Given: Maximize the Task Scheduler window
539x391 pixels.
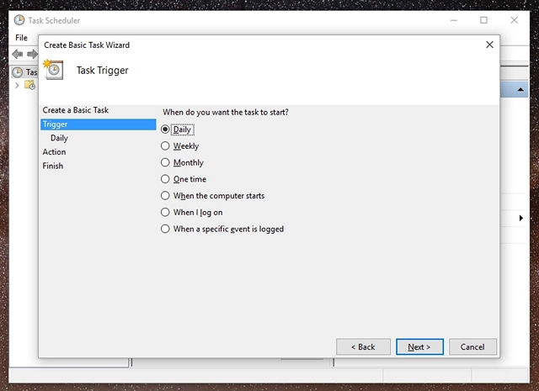Looking at the screenshot, I should tap(483, 20).
